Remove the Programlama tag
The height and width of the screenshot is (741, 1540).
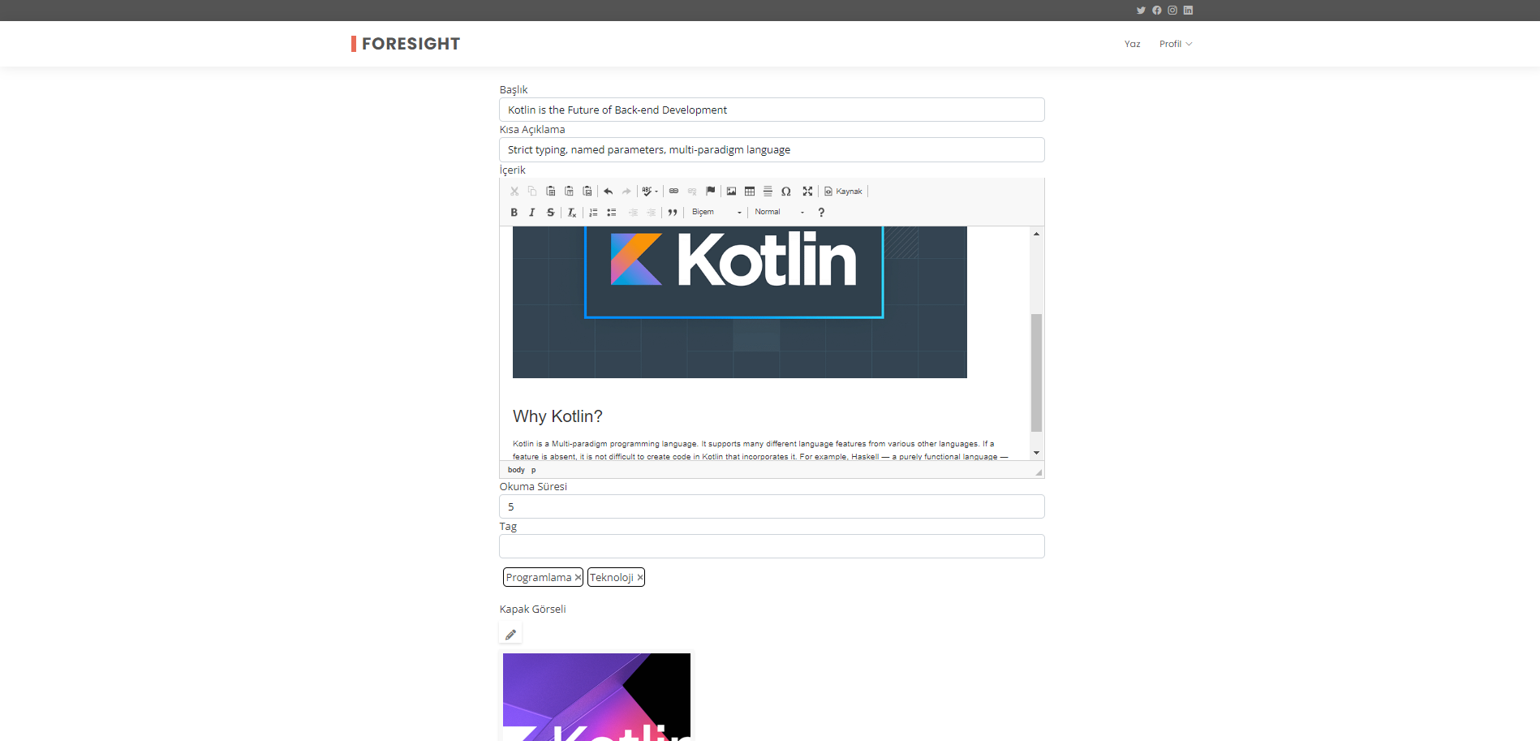[x=577, y=577]
